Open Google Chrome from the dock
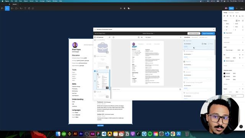Screen dimensions: 245x138 [173, 134]
